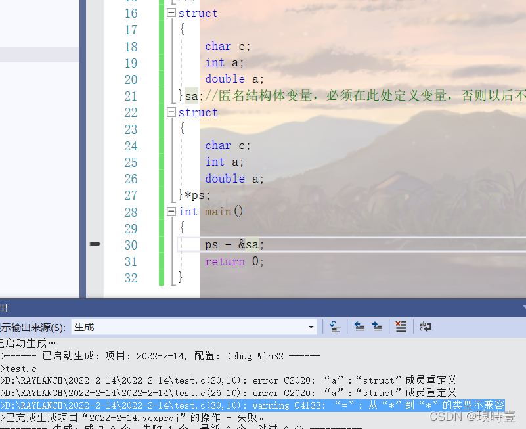
Task: Go to the previous output message
Action: (359, 327)
